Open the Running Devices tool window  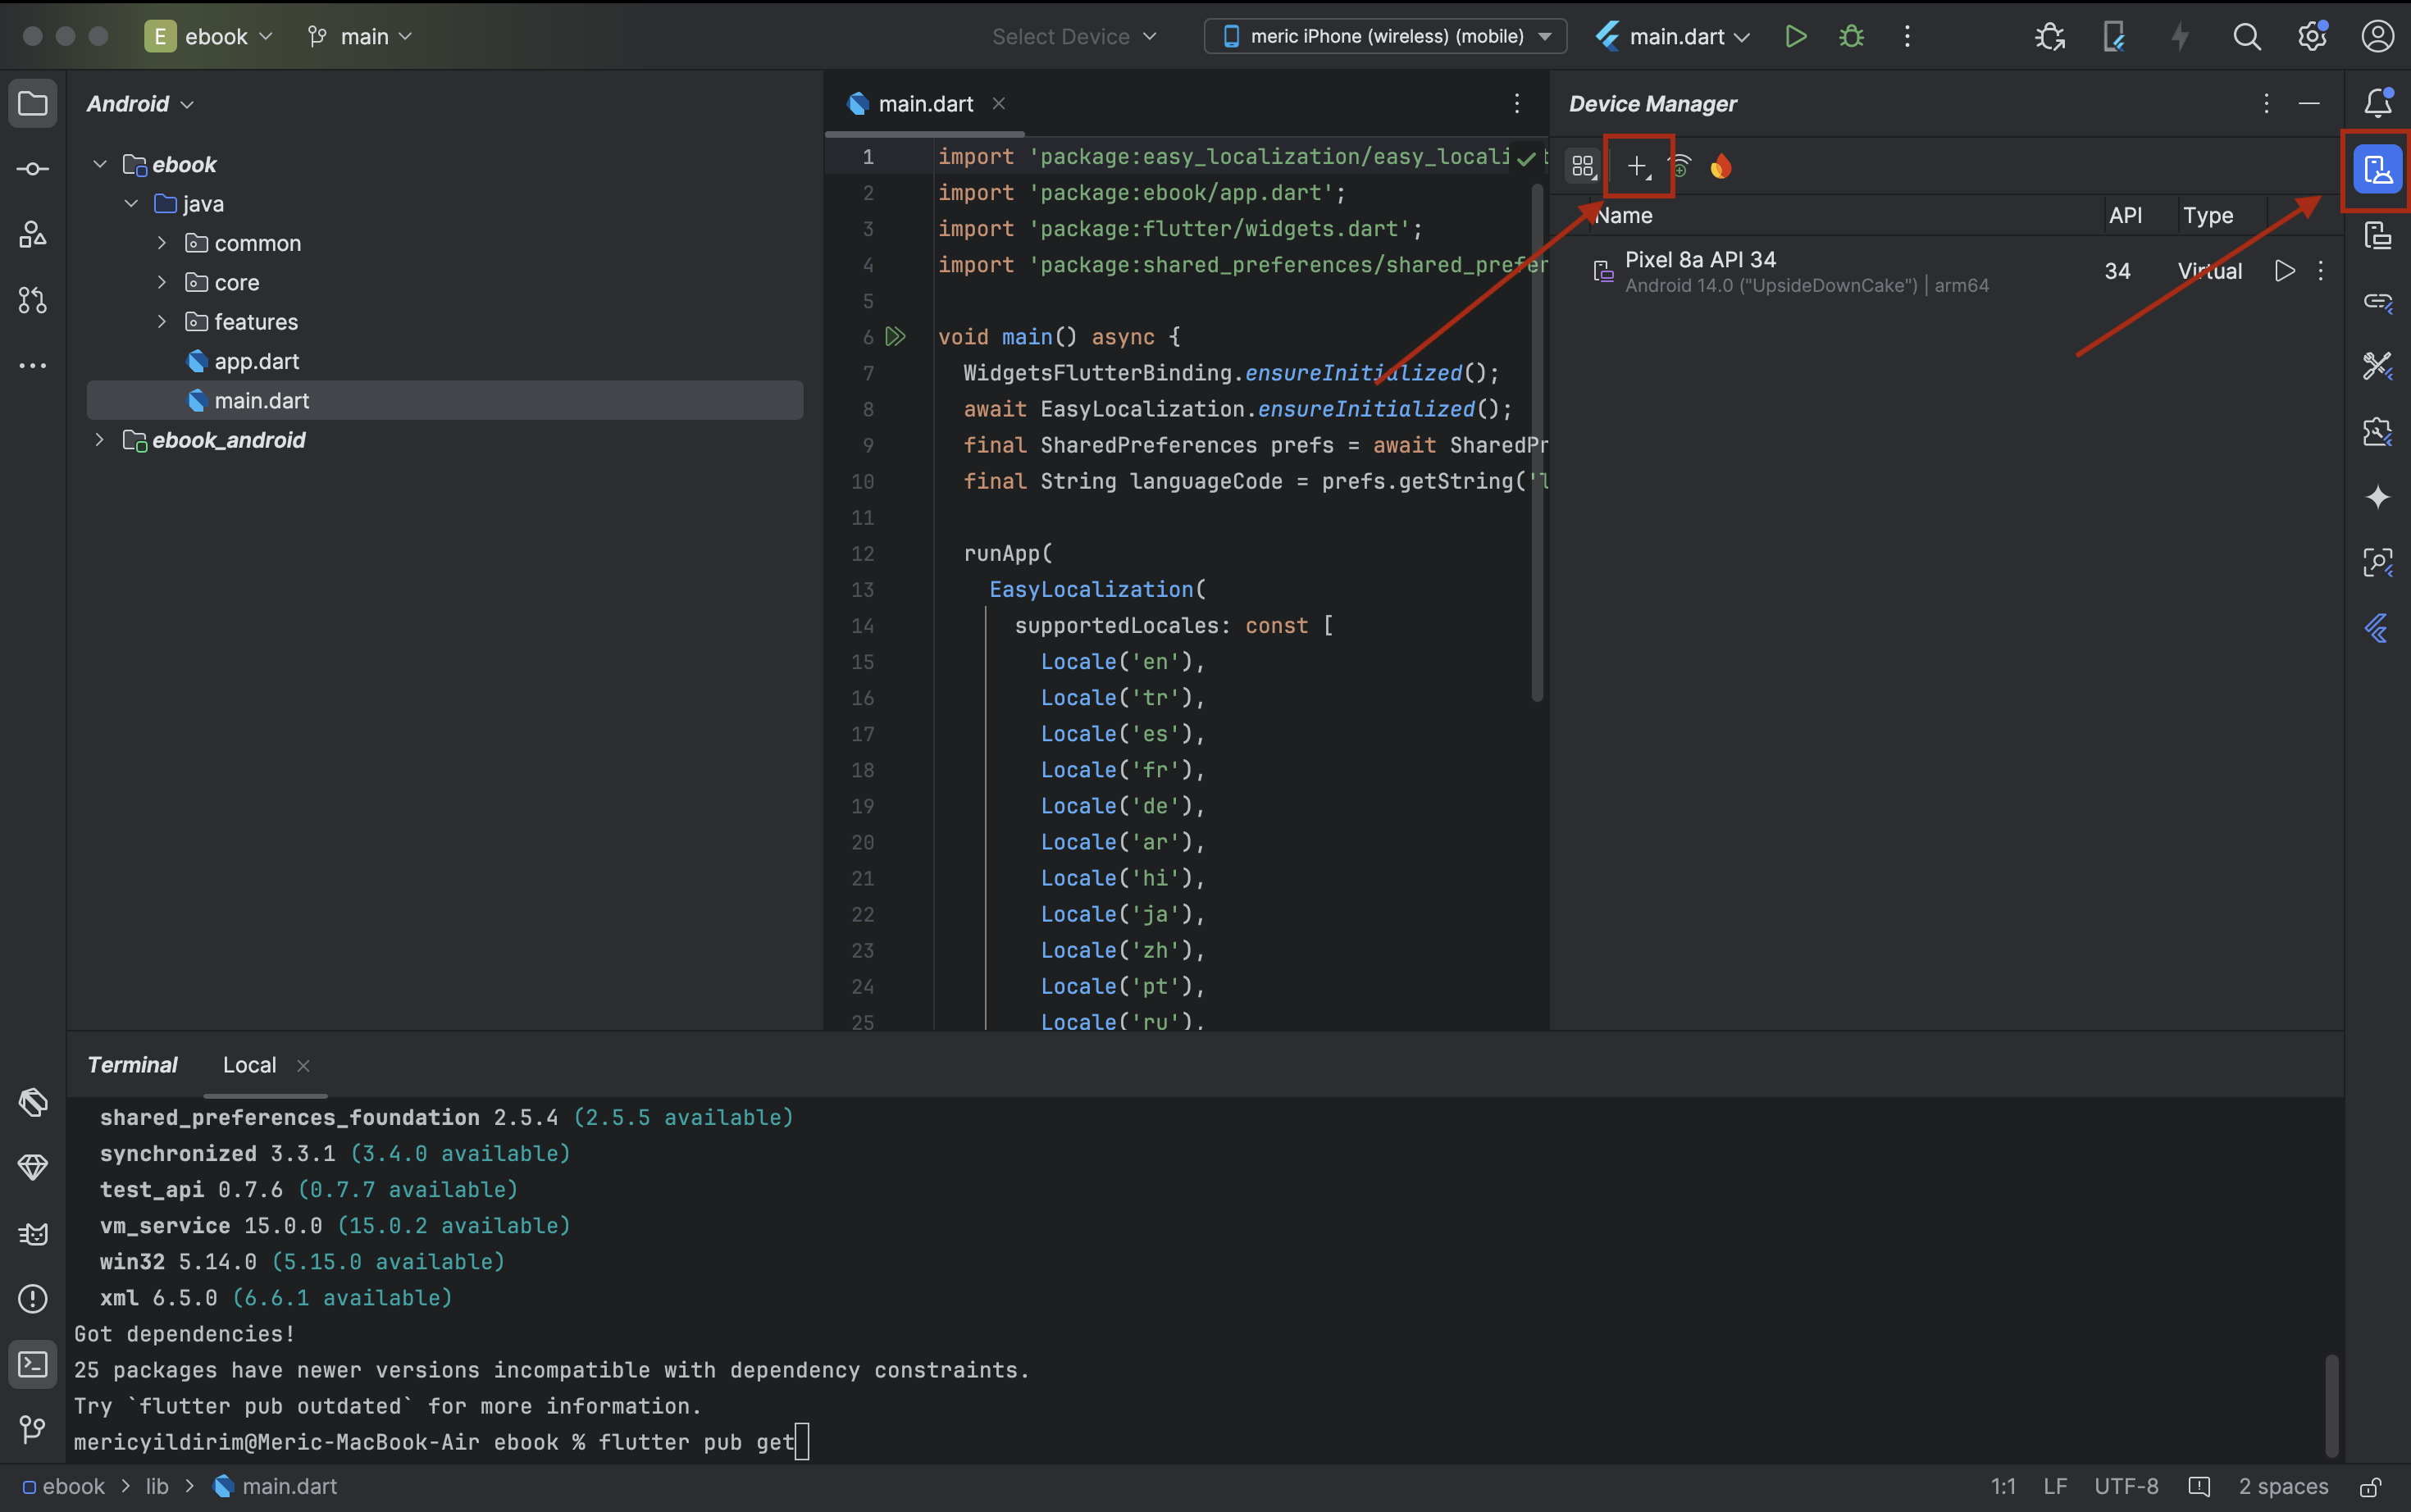point(2377,236)
